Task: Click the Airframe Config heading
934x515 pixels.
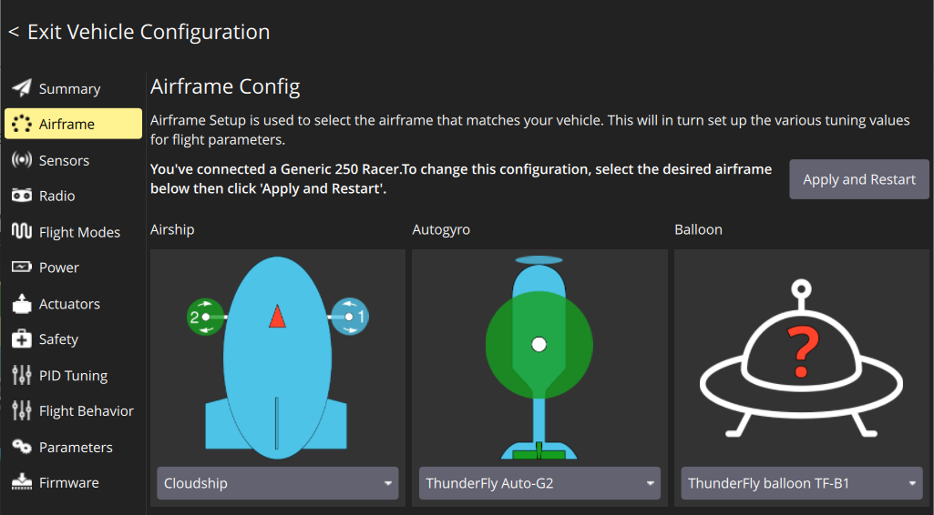Action: point(224,86)
